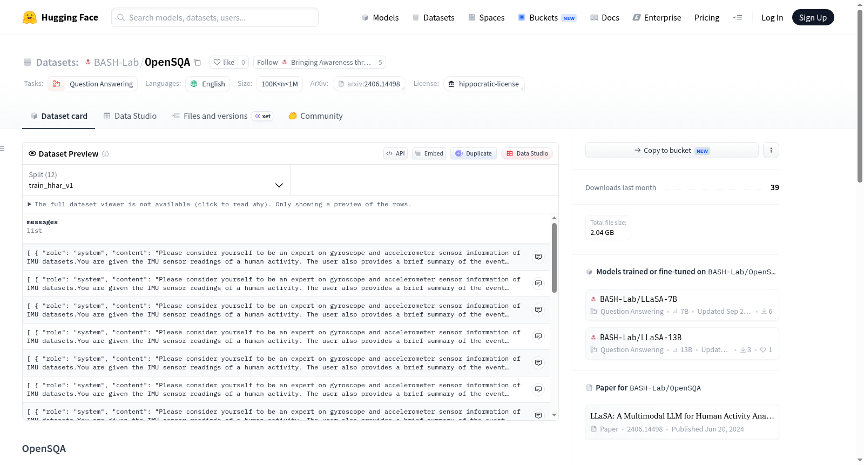Click the Hugging Face logo icon
This screenshot has height=465, width=864.
30,17
